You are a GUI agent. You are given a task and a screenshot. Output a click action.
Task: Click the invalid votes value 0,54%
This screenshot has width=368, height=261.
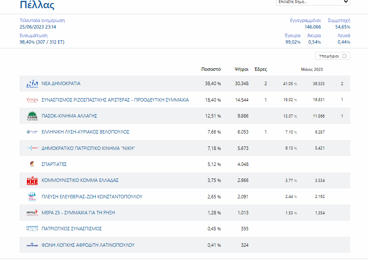tap(315, 42)
